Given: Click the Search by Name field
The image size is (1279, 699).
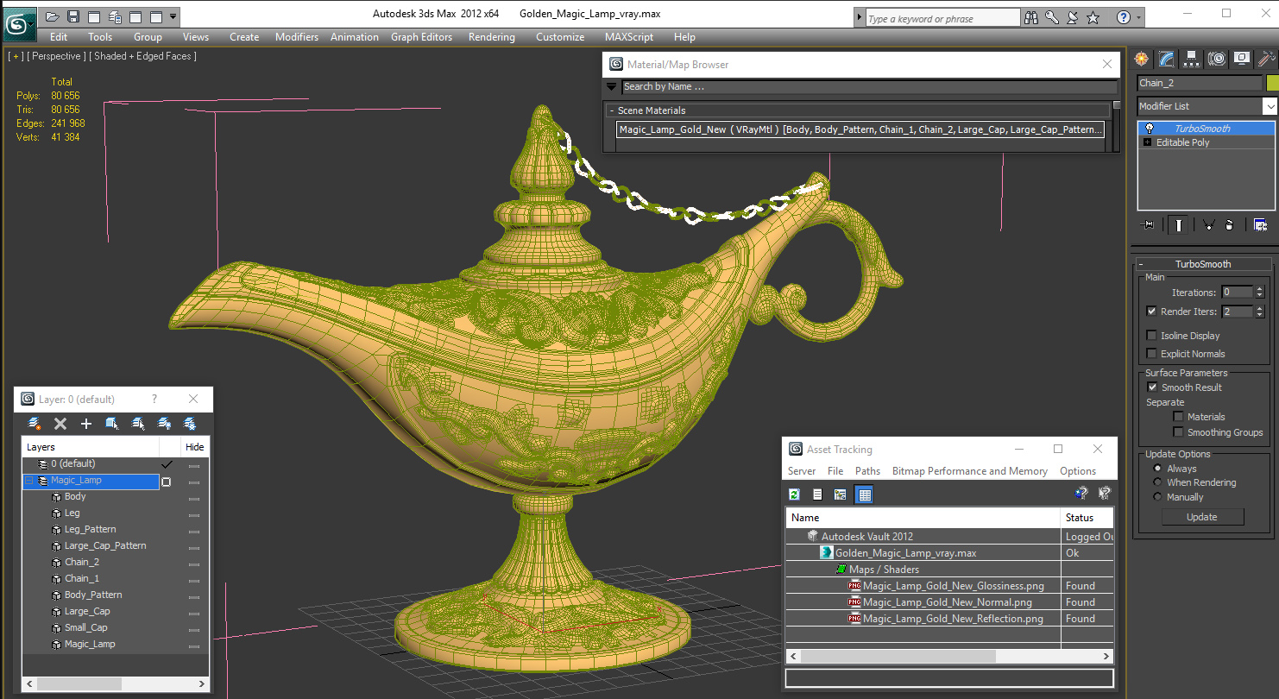Looking at the screenshot, I should (x=869, y=86).
